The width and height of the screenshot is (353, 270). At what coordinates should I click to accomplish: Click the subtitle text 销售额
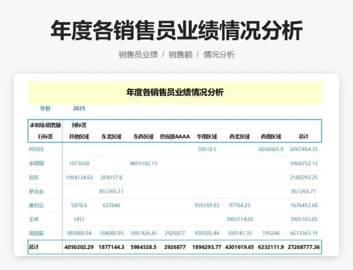180,55
